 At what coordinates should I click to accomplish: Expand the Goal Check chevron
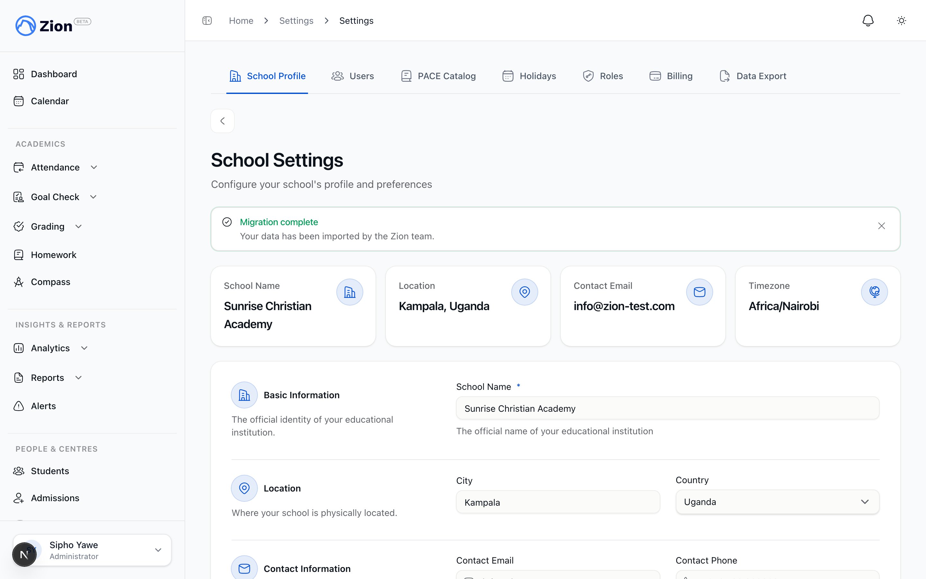[93, 197]
